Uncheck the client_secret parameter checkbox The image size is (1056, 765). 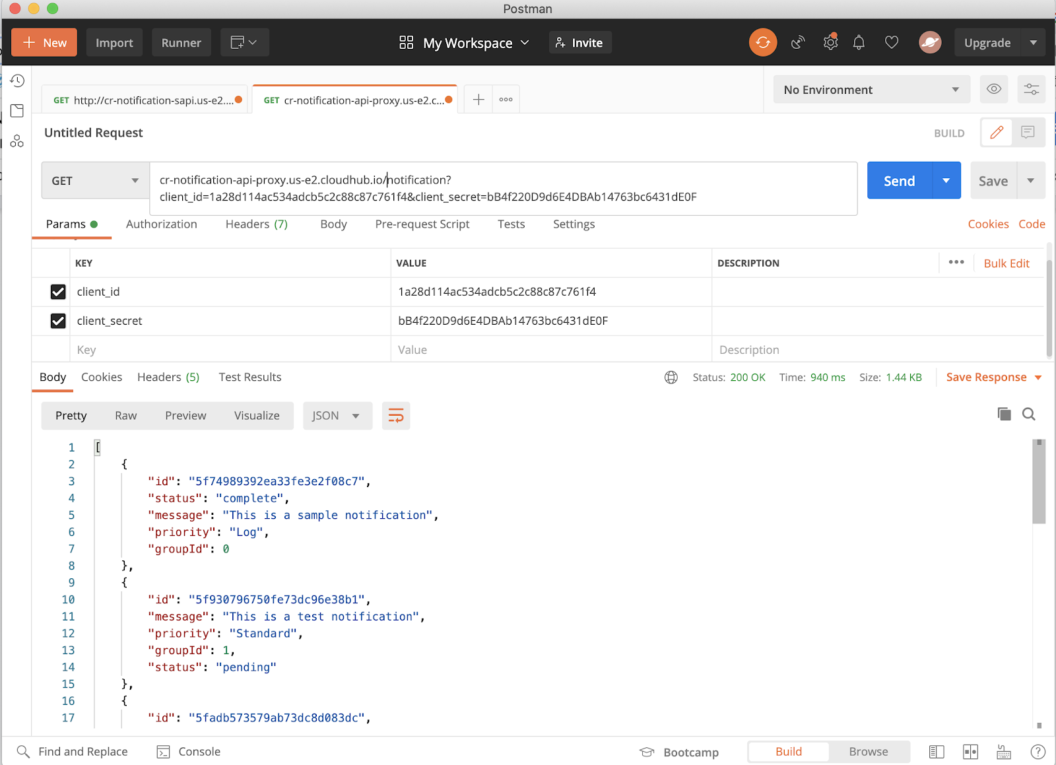coord(58,321)
